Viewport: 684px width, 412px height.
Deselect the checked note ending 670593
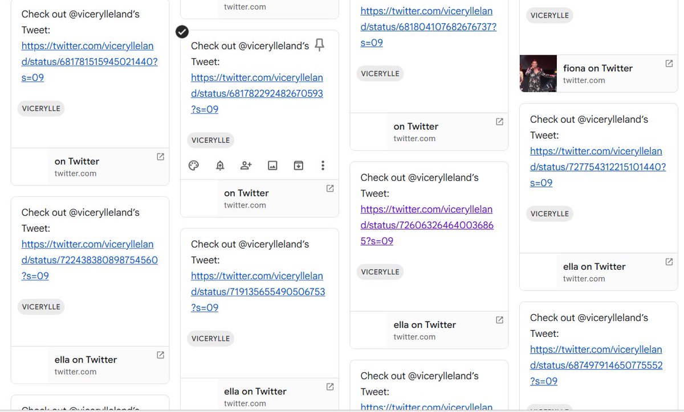tap(182, 32)
